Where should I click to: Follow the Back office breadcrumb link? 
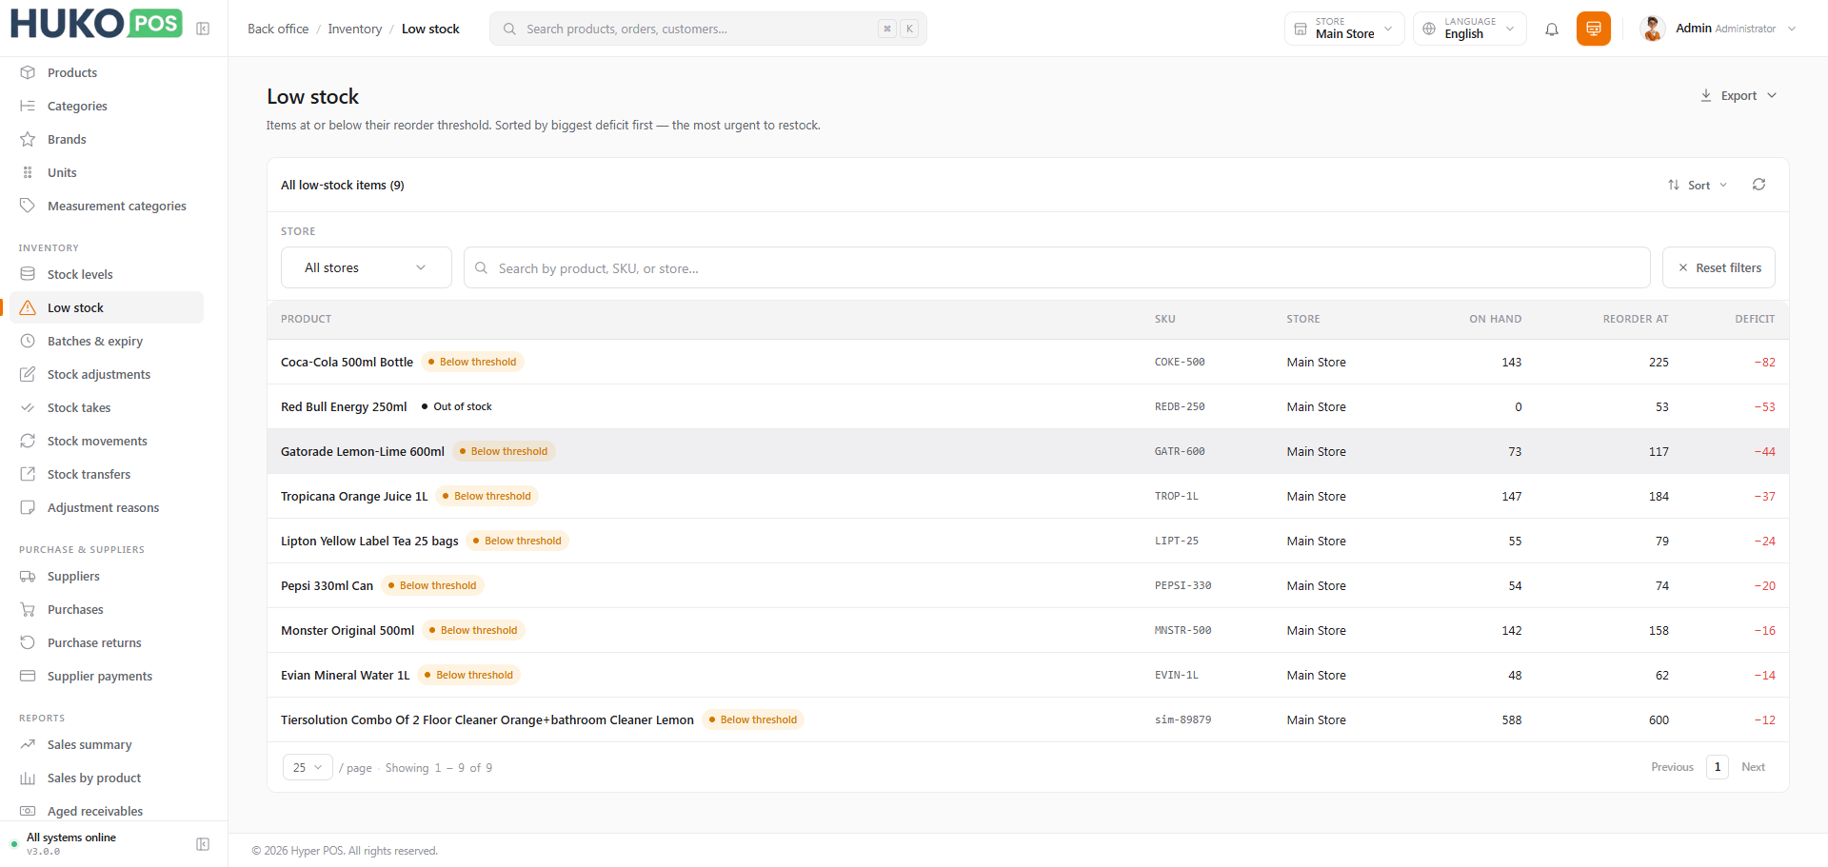click(278, 29)
